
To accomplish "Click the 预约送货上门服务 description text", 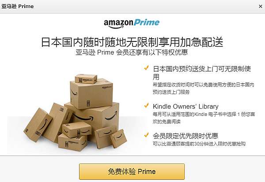I will pyautogui.click(x=204, y=88).
